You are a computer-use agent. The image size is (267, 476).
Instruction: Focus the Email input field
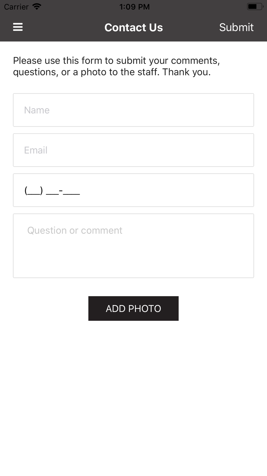tap(133, 150)
